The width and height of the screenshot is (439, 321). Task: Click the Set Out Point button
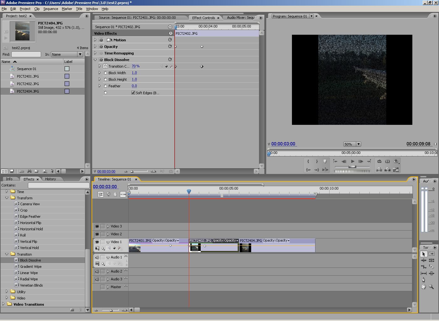tap(317, 161)
